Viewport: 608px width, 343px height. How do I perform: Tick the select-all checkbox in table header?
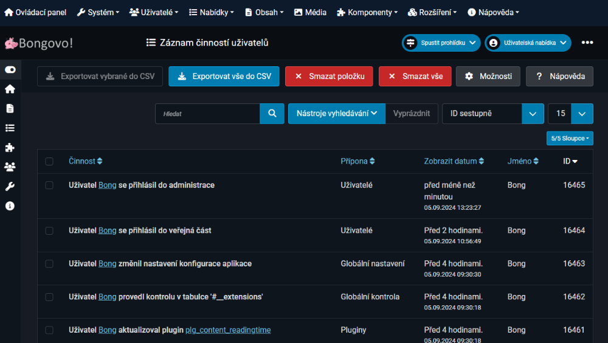coord(49,162)
